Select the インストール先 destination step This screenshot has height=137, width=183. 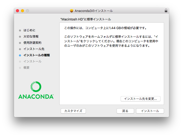(x=34, y=49)
